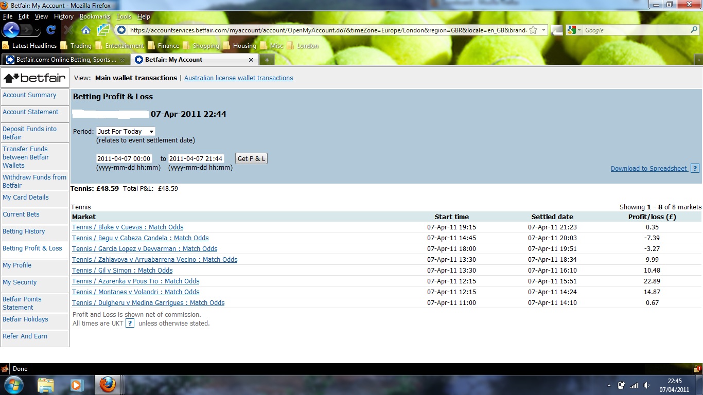This screenshot has width=703, height=395.
Task: Open Blake v Cuevas Match Odds market
Action: click(x=128, y=227)
